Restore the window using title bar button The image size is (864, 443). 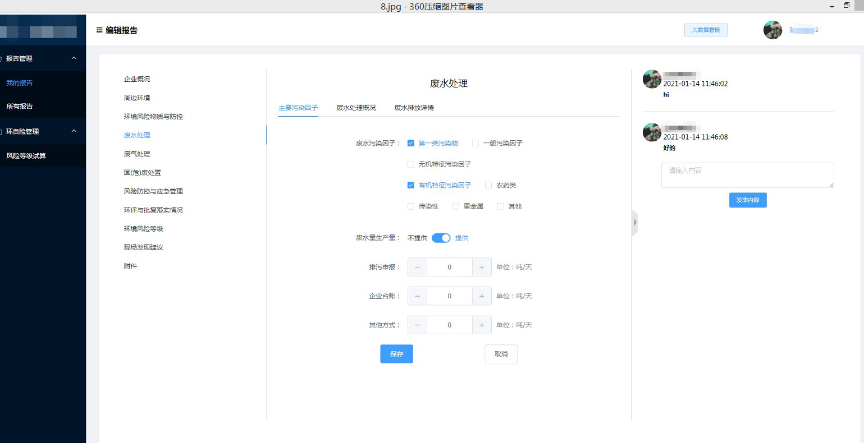click(847, 6)
